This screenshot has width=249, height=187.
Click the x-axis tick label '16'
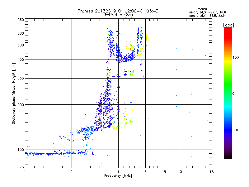click(x=212, y=172)
